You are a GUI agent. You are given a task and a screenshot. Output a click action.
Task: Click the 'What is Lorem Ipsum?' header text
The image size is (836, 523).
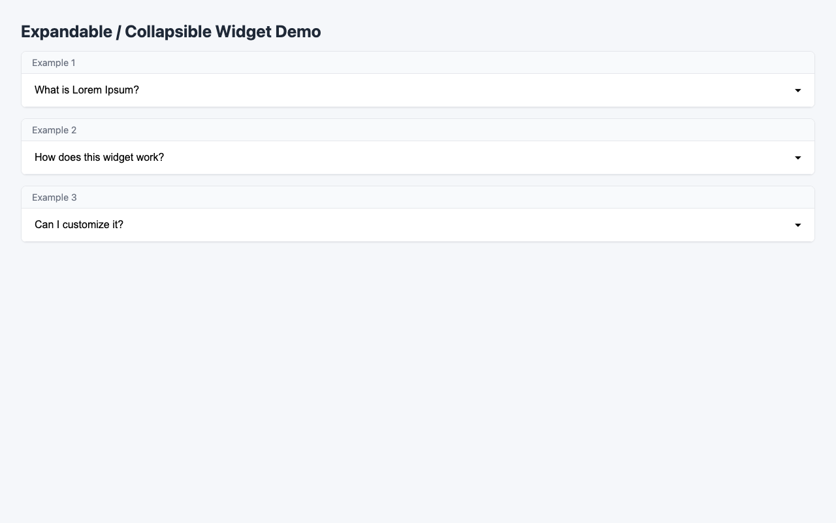87,90
